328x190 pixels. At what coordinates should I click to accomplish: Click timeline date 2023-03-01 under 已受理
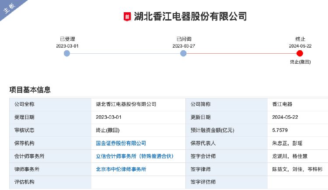67,46
